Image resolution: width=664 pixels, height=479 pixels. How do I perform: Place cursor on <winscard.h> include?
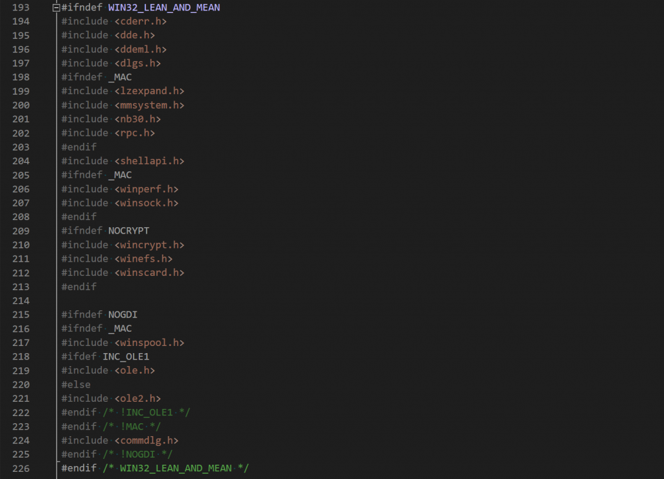(149, 273)
